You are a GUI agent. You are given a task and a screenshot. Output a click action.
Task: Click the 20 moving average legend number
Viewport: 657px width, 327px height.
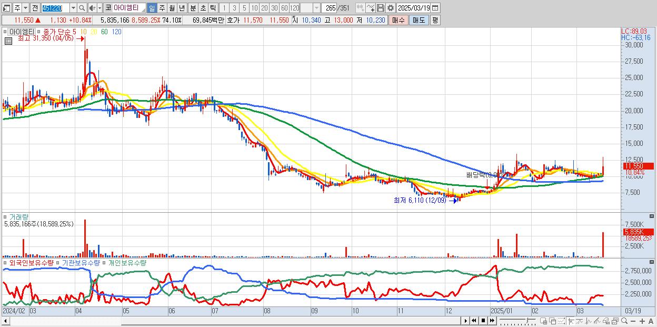click(x=94, y=32)
